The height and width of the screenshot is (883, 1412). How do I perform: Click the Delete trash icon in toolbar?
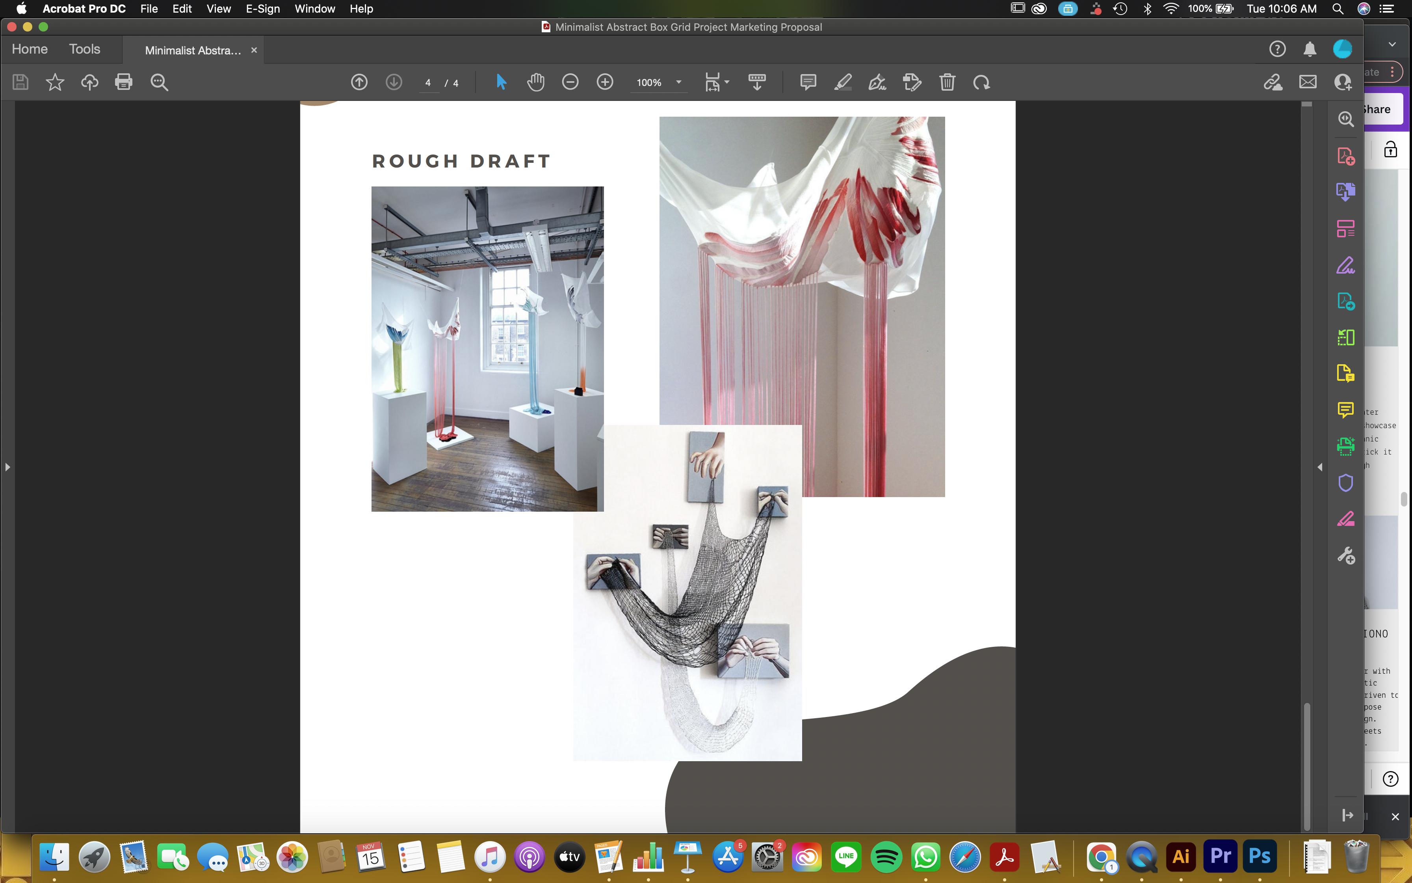(947, 82)
